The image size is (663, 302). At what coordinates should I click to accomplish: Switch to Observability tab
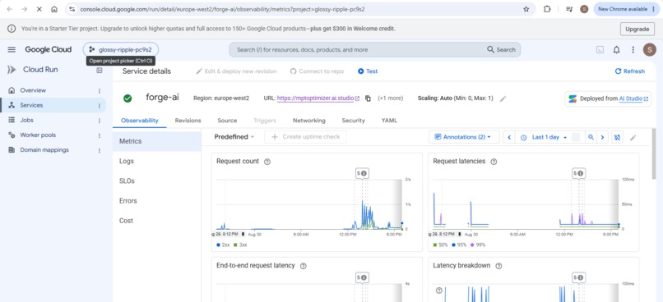click(140, 121)
